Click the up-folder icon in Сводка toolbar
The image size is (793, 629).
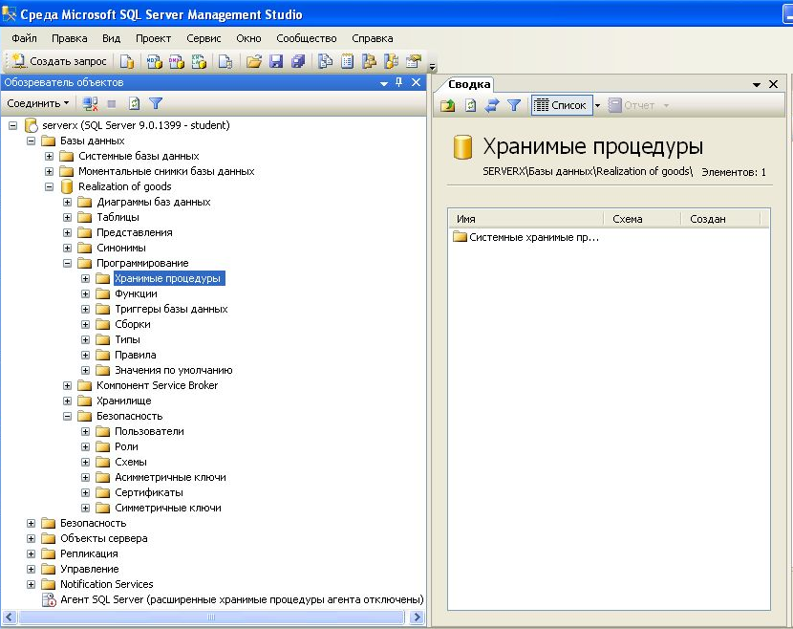(447, 105)
